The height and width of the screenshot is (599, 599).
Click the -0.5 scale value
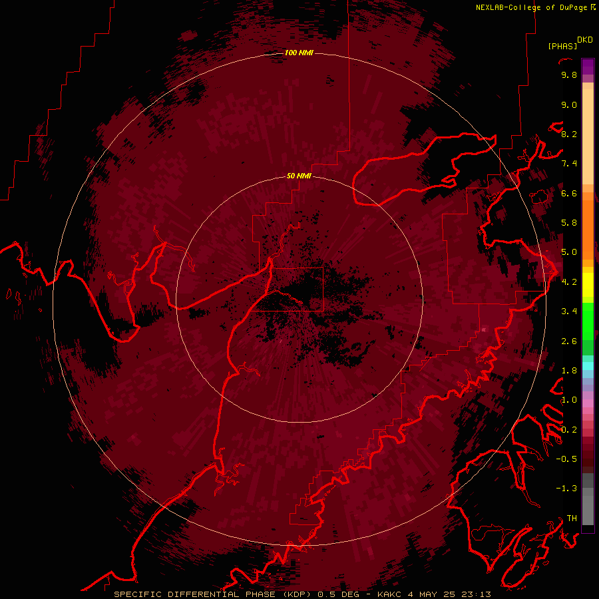click(x=566, y=459)
